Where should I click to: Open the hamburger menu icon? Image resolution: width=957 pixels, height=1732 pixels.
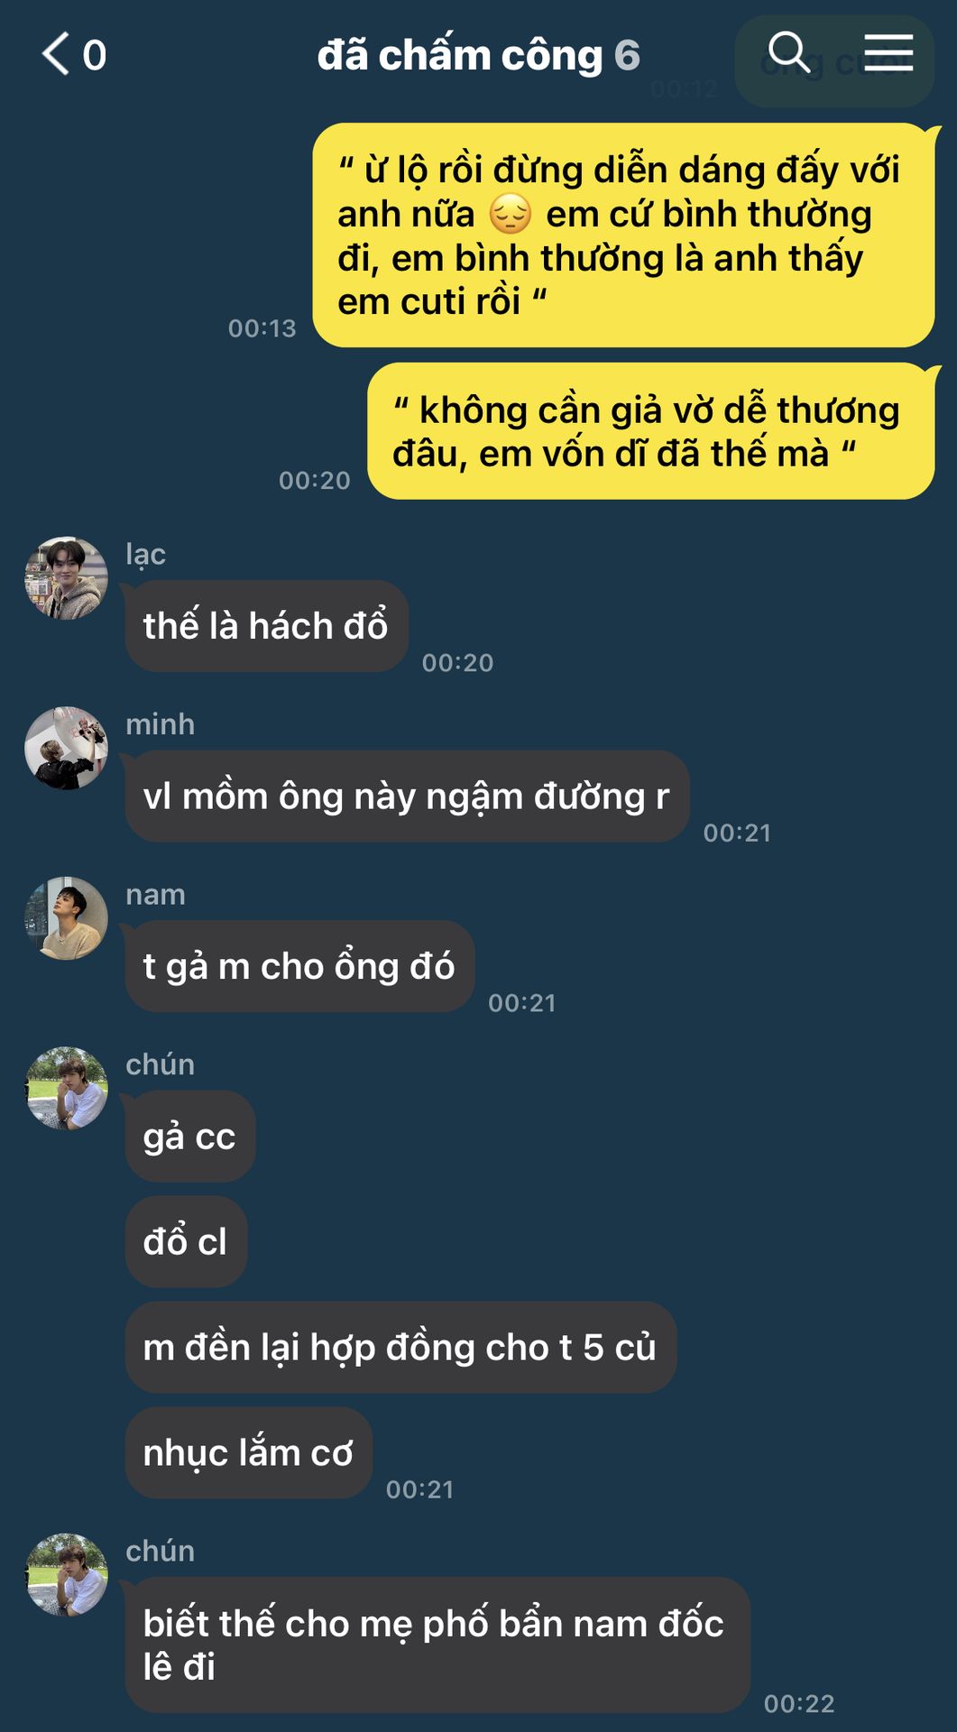tap(888, 52)
